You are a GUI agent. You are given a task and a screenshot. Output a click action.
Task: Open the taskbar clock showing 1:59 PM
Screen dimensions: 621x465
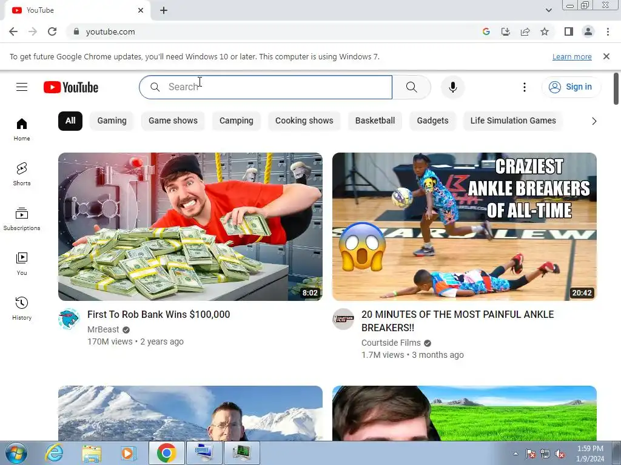pos(590,453)
